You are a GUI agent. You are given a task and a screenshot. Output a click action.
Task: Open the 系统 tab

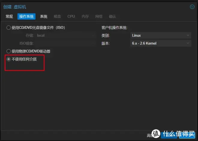point(44,16)
